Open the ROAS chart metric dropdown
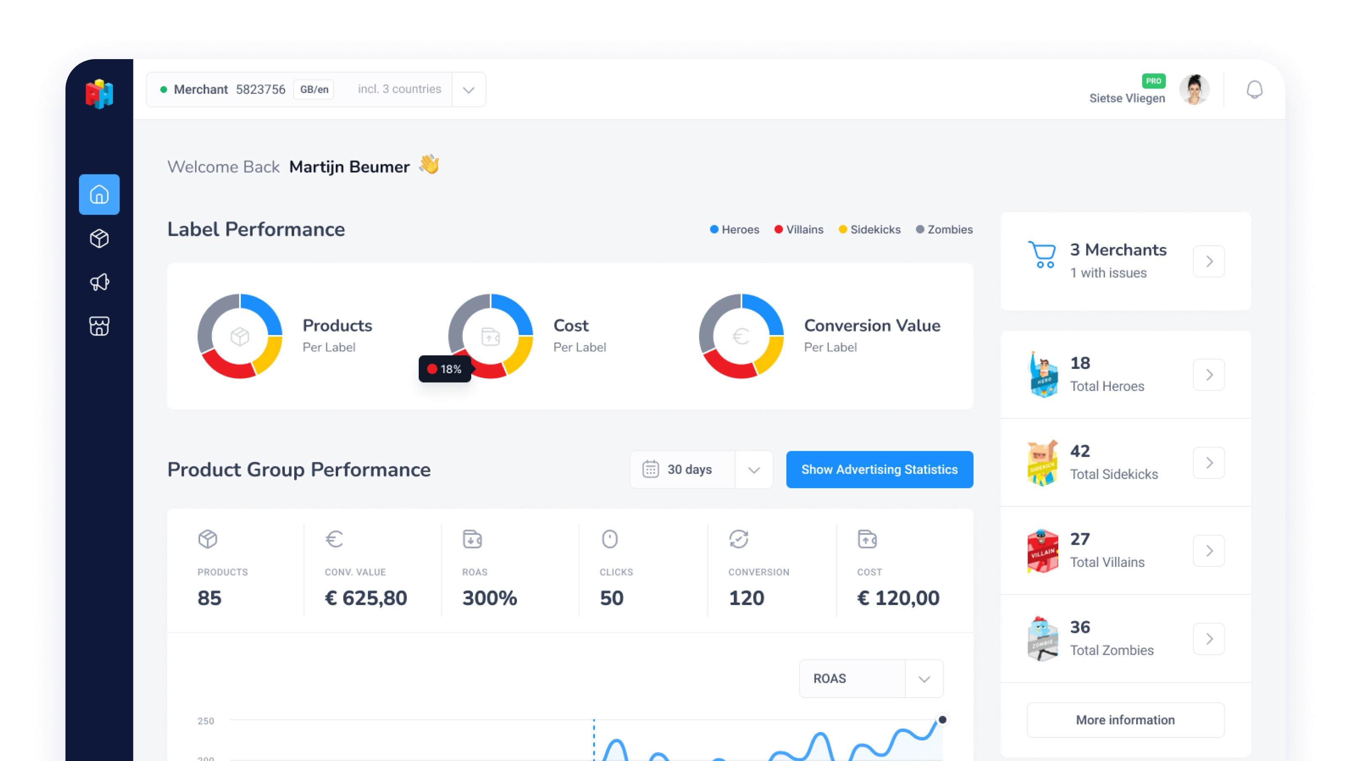The width and height of the screenshot is (1352, 761). [924, 679]
